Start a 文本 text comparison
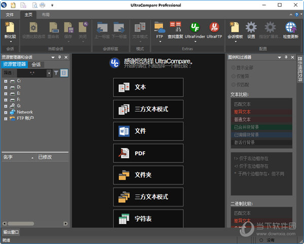 148,87
